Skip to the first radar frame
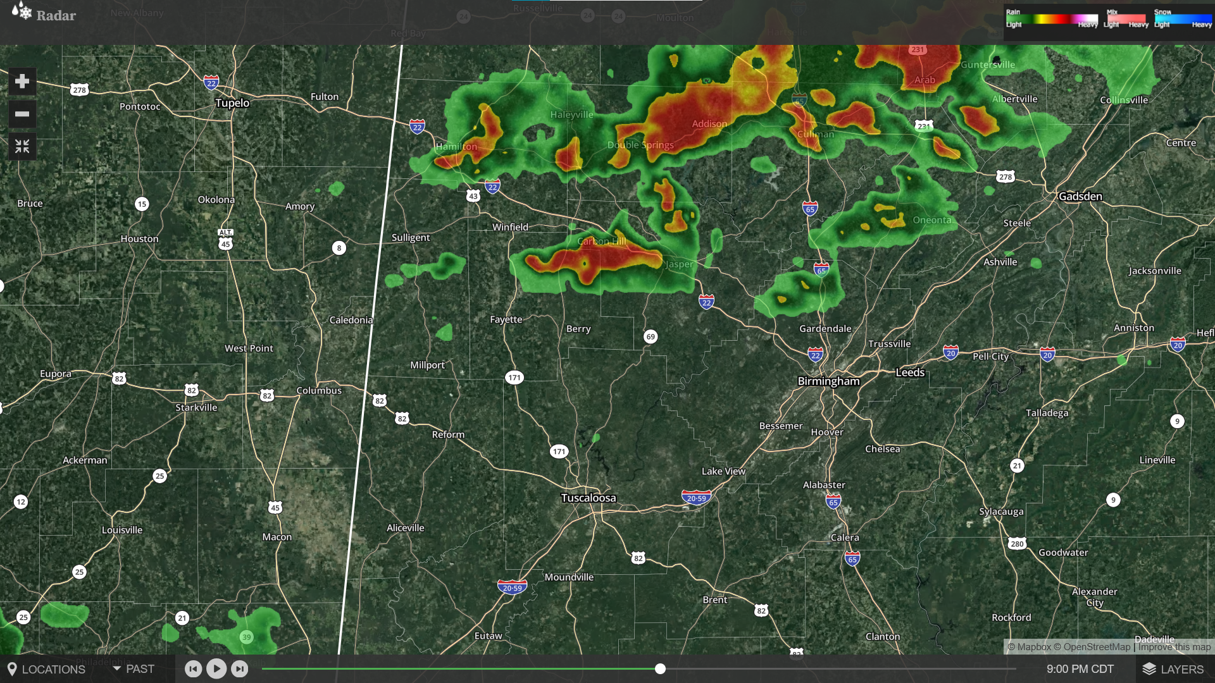Screen dimensions: 1215x683 click(x=194, y=668)
